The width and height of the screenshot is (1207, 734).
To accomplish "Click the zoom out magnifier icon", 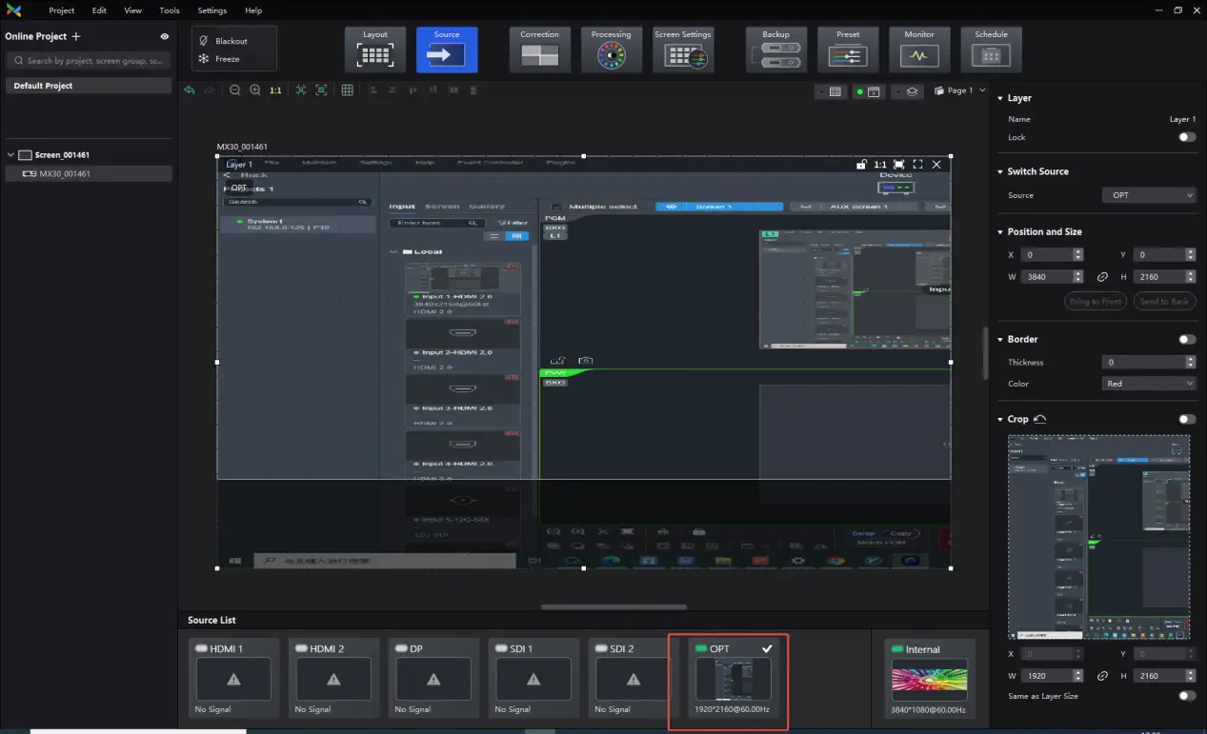I will (235, 90).
